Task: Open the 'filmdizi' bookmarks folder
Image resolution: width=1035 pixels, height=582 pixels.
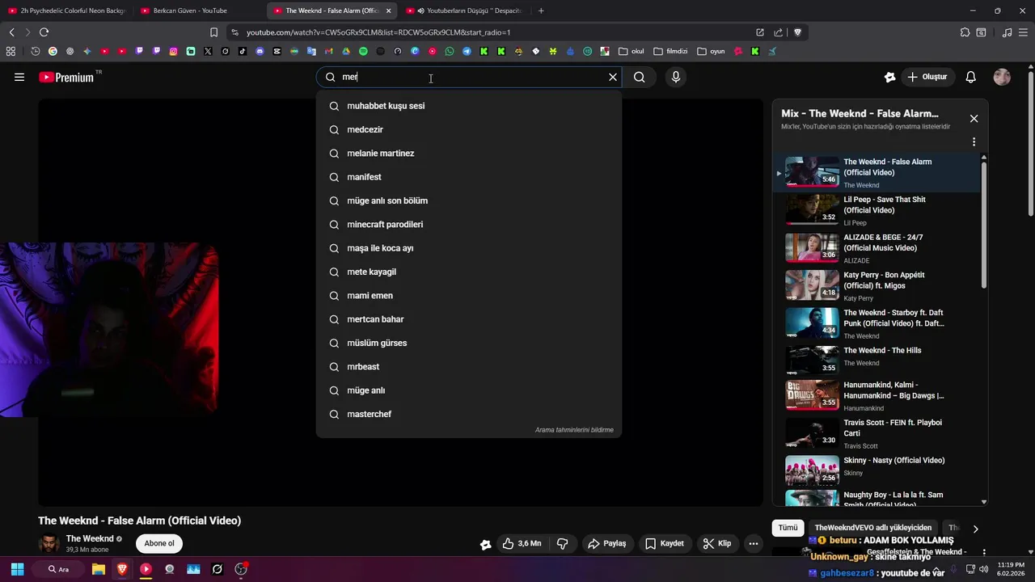Action: point(670,51)
